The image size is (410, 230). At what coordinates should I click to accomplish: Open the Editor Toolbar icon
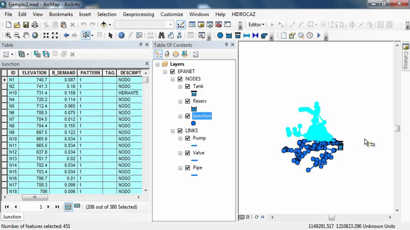pyautogui.click(x=181, y=25)
